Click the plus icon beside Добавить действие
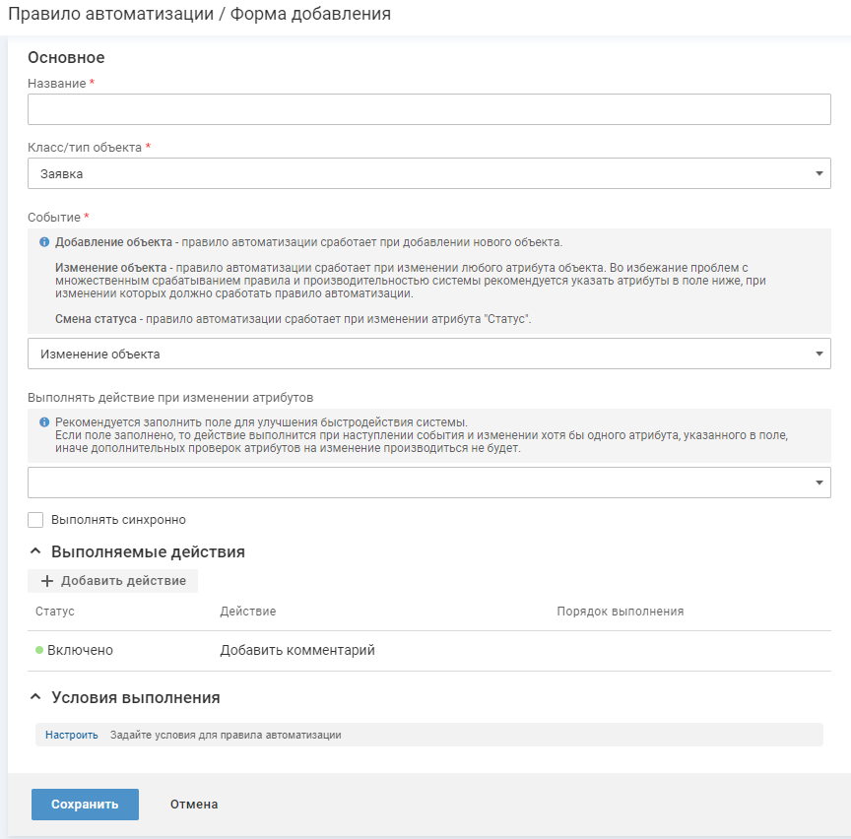 [x=46, y=581]
